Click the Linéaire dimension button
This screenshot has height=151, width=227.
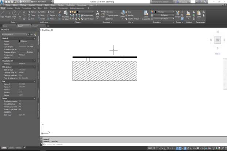click(110, 12)
